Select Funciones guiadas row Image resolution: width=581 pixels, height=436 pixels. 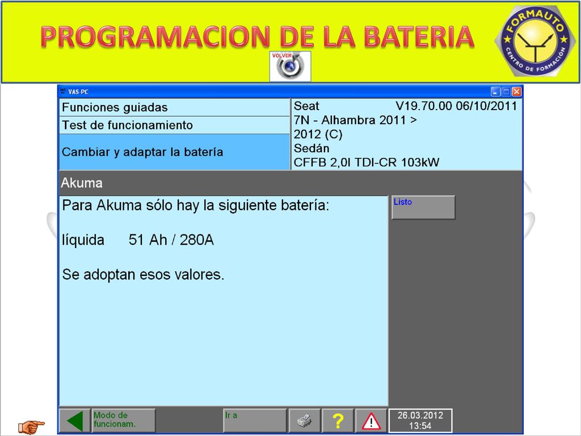[x=174, y=107]
